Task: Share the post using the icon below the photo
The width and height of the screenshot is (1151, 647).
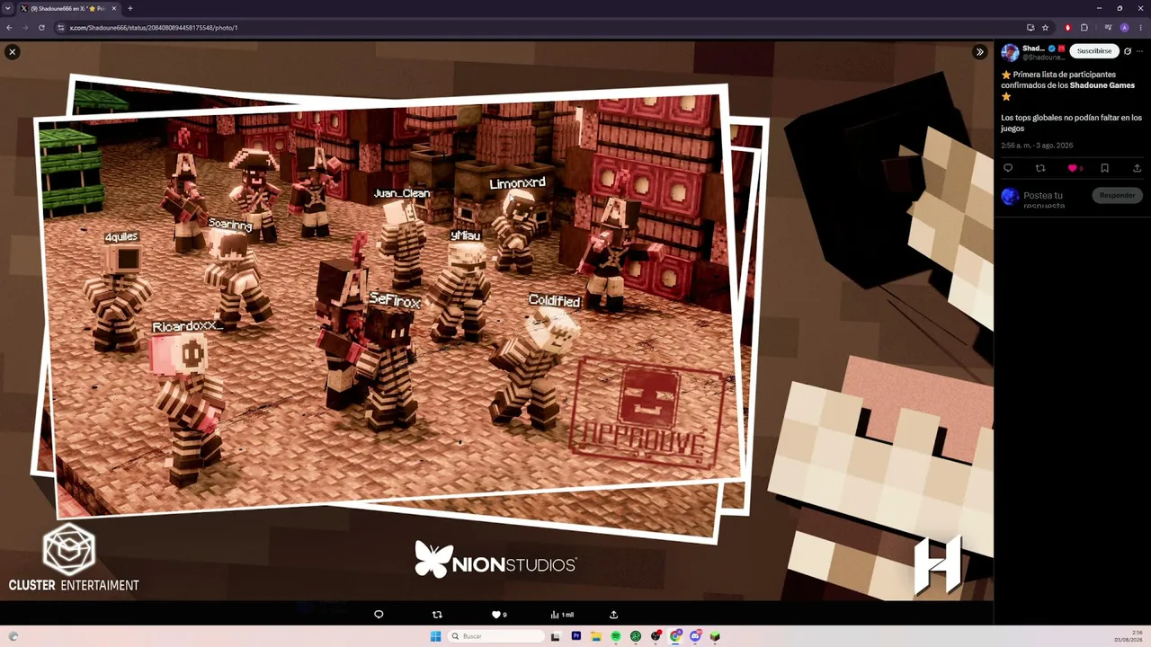Action: tap(614, 615)
